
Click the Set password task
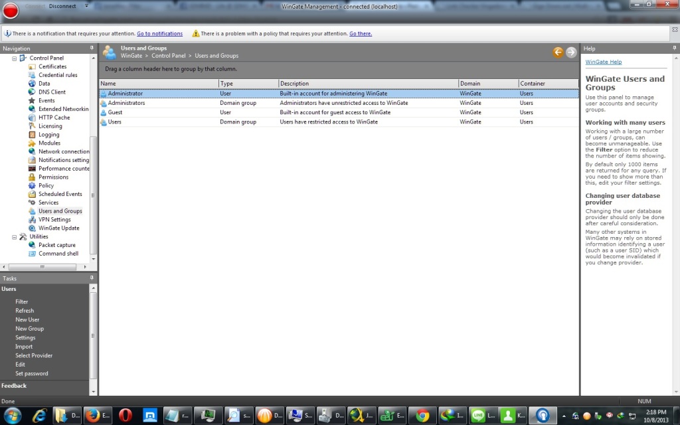click(x=32, y=373)
